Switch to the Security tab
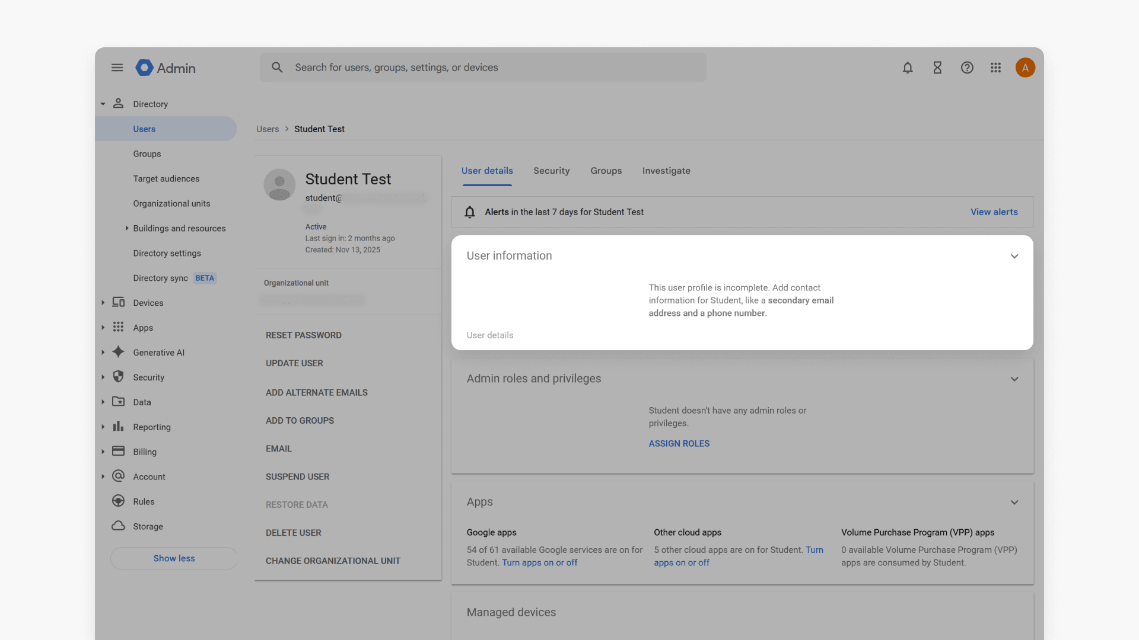 pos(551,171)
